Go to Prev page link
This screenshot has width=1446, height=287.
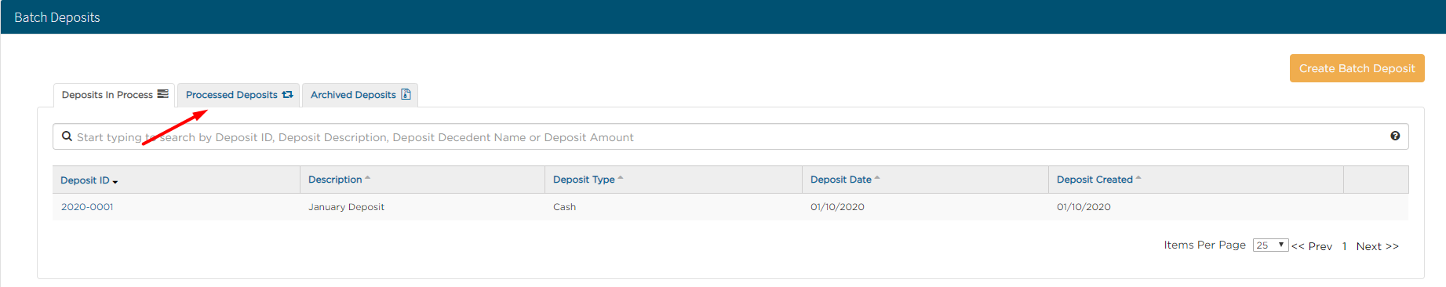[1312, 246]
